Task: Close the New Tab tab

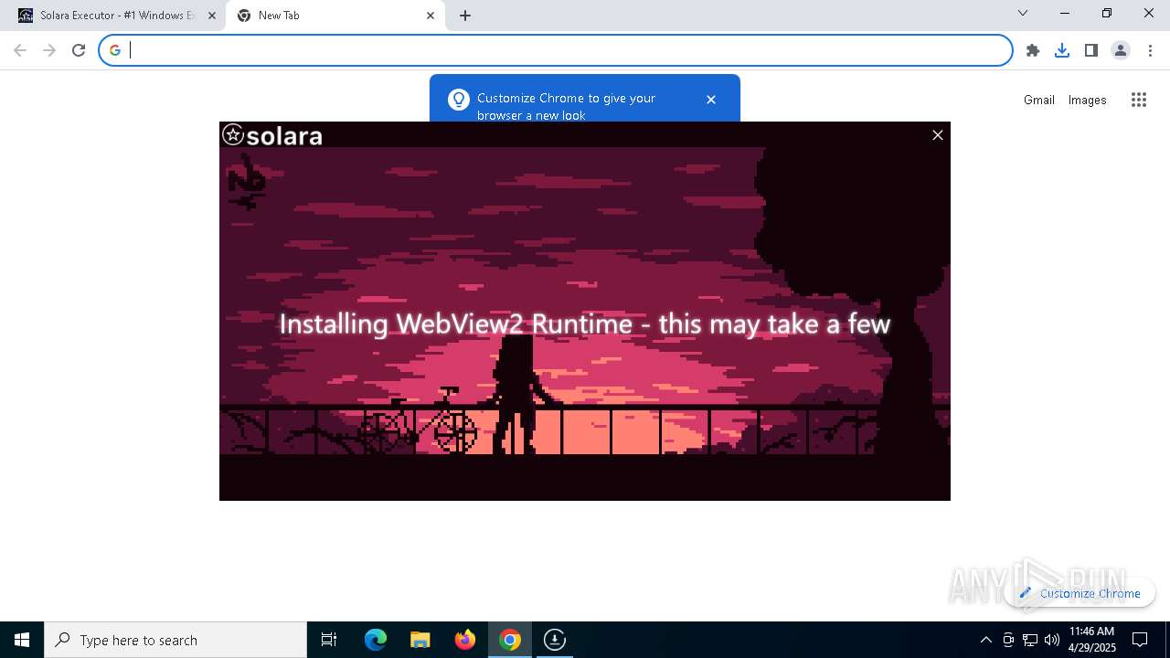Action: [431, 16]
